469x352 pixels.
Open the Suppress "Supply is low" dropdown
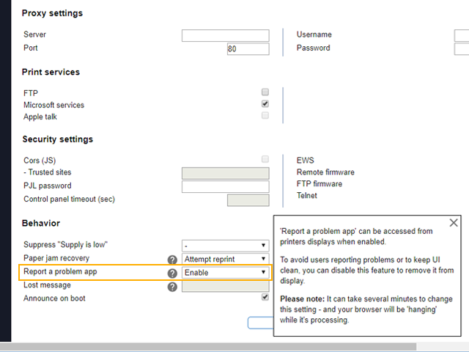coord(225,246)
